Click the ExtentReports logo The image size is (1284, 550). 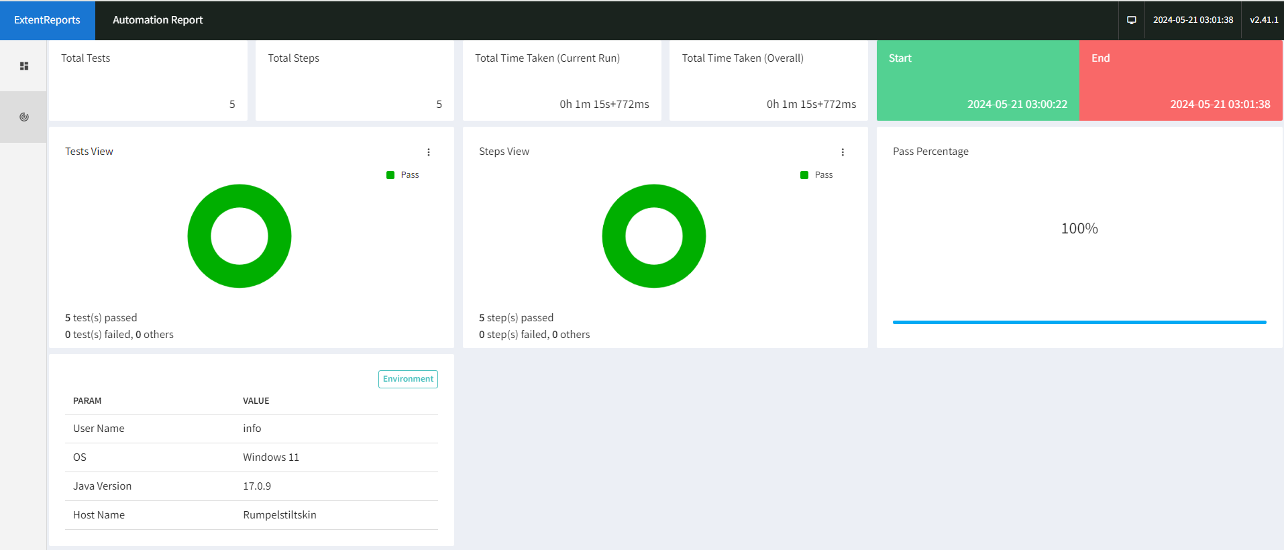pos(47,20)
